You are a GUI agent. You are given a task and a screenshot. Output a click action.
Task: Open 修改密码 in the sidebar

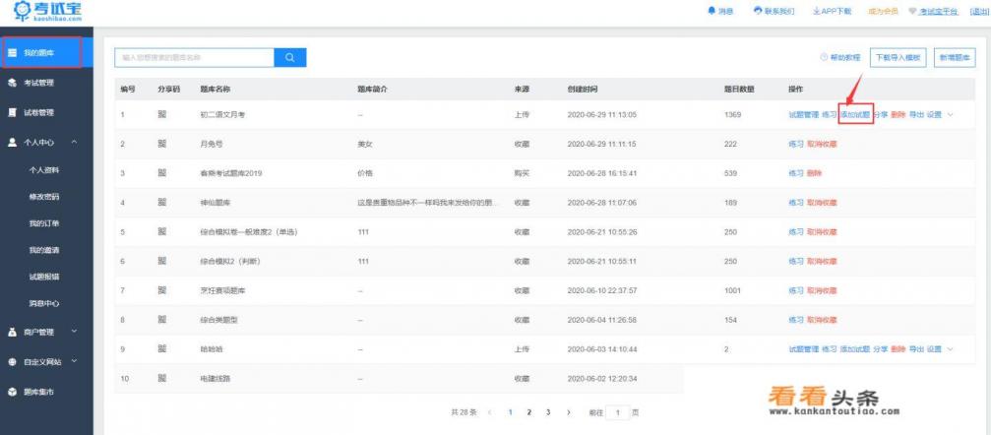pyautogui.click(x=44, y=197)
